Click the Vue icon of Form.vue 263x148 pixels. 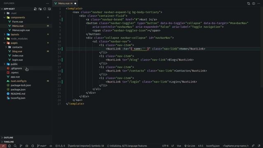point(9,22)
